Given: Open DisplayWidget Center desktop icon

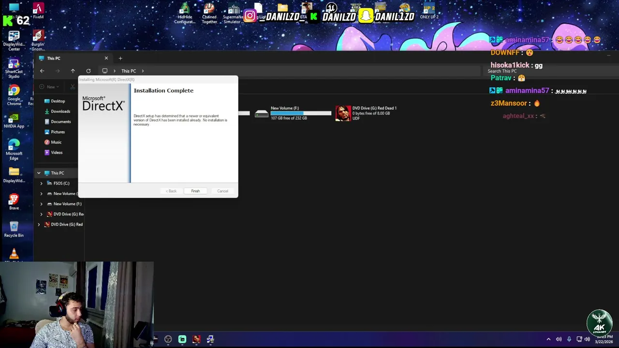Looking at the screenshot, I should tap(14, 41).
